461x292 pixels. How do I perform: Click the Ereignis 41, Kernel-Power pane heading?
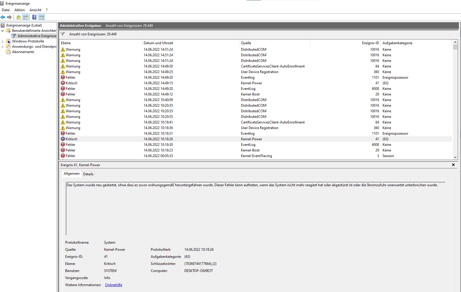[x=81, y=165]
